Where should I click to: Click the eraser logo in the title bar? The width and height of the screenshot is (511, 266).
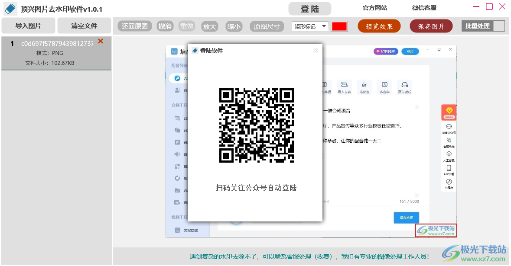coord(10,9)
